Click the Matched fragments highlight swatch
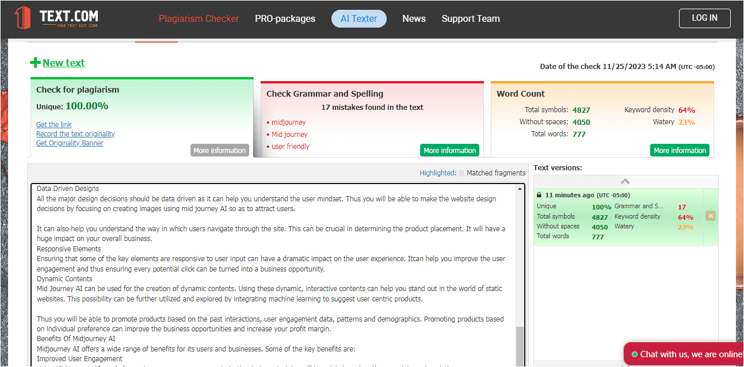 [x=461, y=173]
